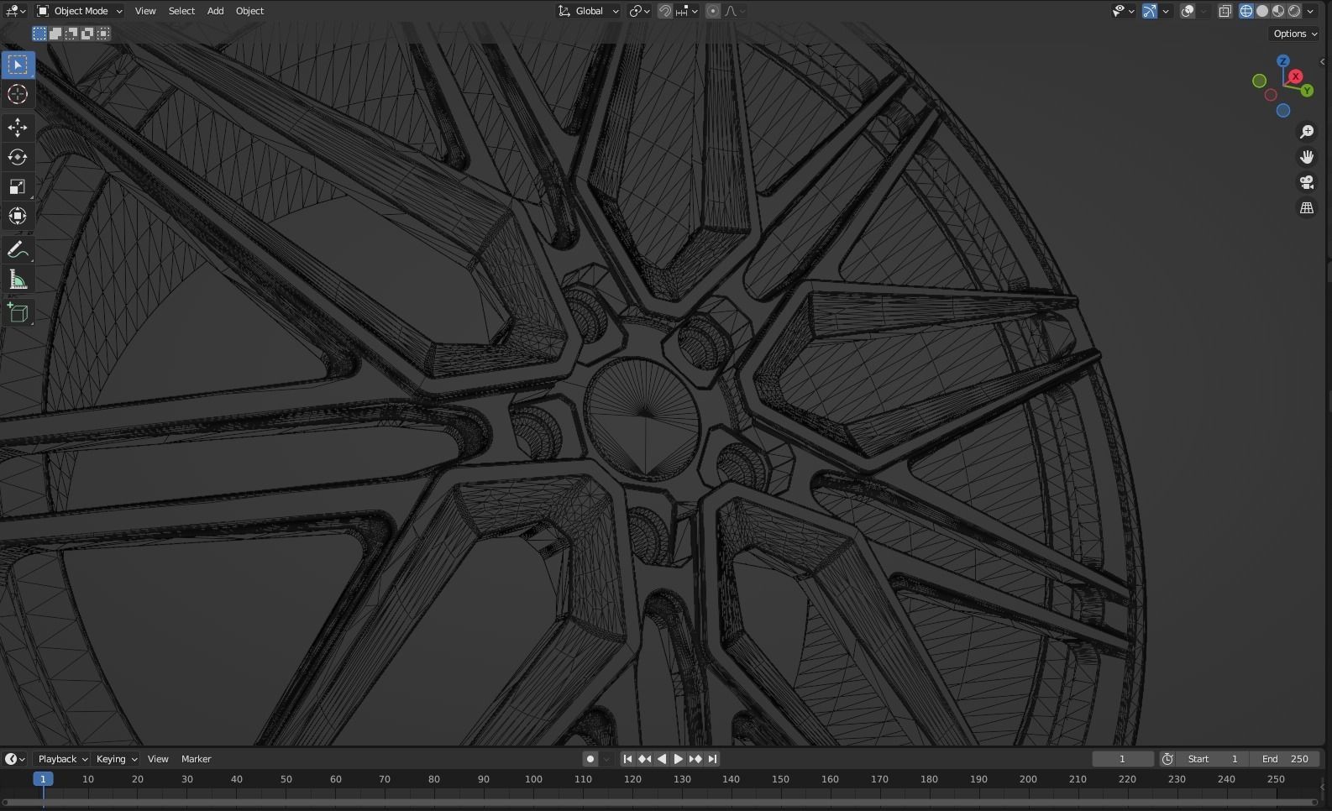Activate the Select Box tool
The image size is (1332, 811).
(x=18, y=65)
